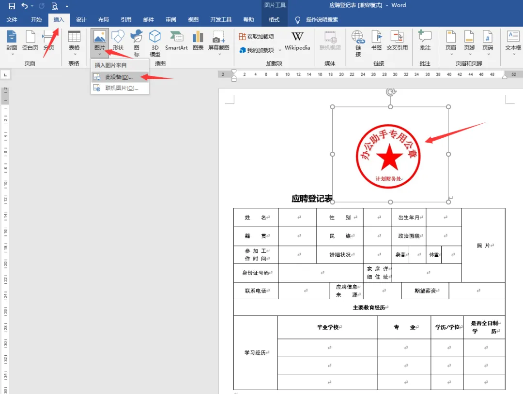Screen dimensions: 523x394
Task: Click the 期望薪资 table cell
Action: pos(425,291)
